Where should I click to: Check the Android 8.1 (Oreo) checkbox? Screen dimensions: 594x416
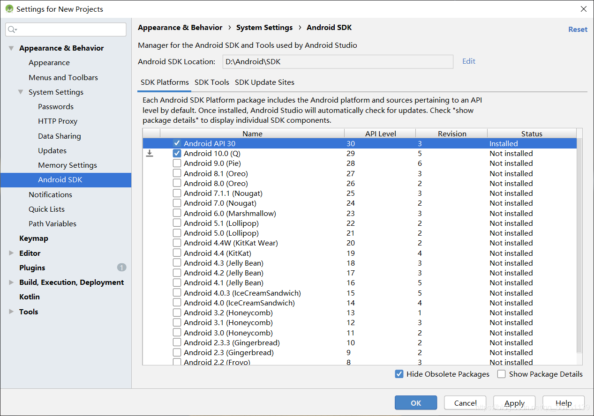click(177, 173)
